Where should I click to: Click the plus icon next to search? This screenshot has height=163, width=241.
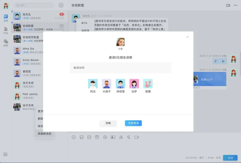point(61,5)
